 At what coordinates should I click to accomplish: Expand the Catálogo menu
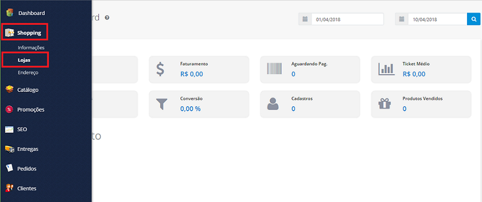(x=28, y=90)
